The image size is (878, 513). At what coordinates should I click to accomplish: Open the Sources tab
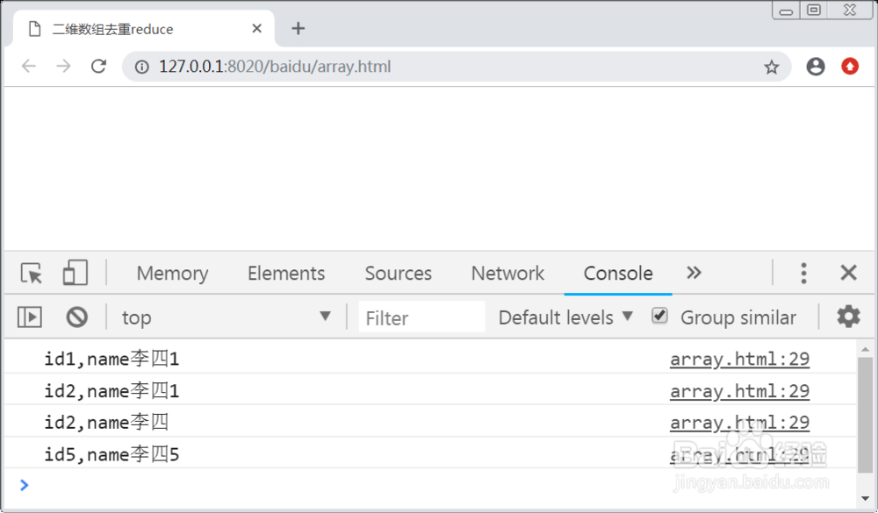tap(399, 274)
